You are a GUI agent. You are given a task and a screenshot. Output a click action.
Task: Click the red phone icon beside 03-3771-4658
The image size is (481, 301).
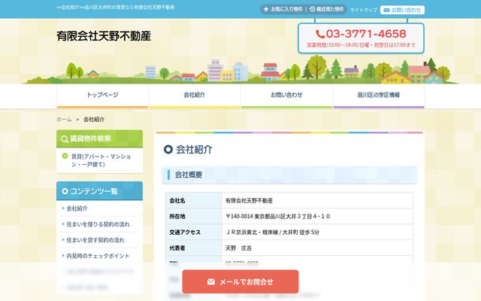click(320, 34)
